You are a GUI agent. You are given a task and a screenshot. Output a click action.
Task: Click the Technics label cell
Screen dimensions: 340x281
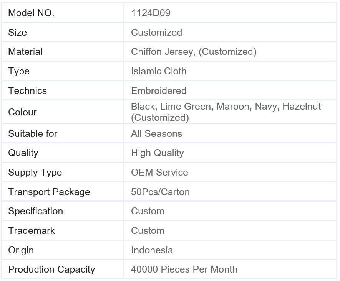pos(27,91)
